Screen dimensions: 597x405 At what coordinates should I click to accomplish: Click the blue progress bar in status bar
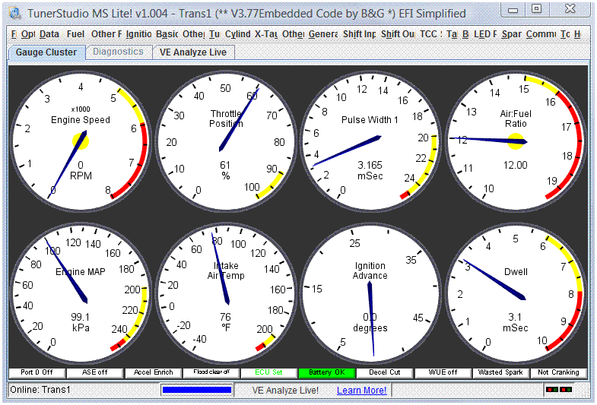click(x=197, y=390)
